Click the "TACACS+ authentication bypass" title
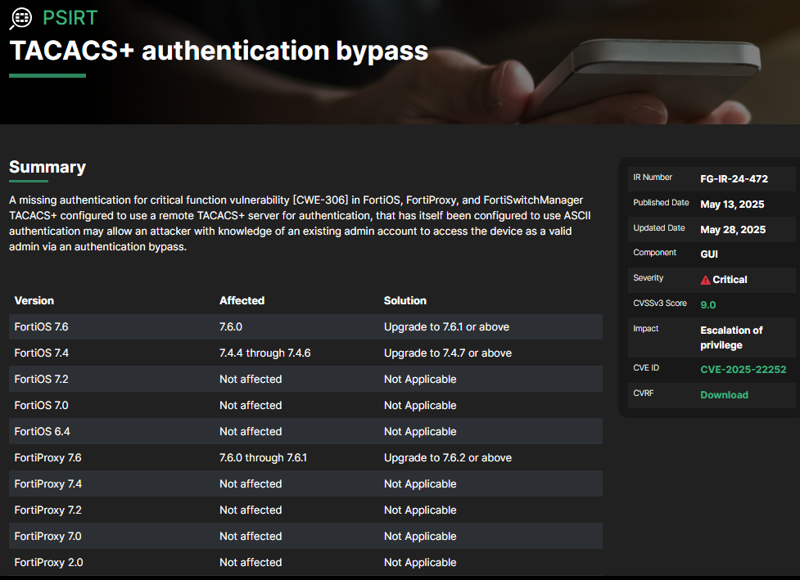 click(219, 51)
